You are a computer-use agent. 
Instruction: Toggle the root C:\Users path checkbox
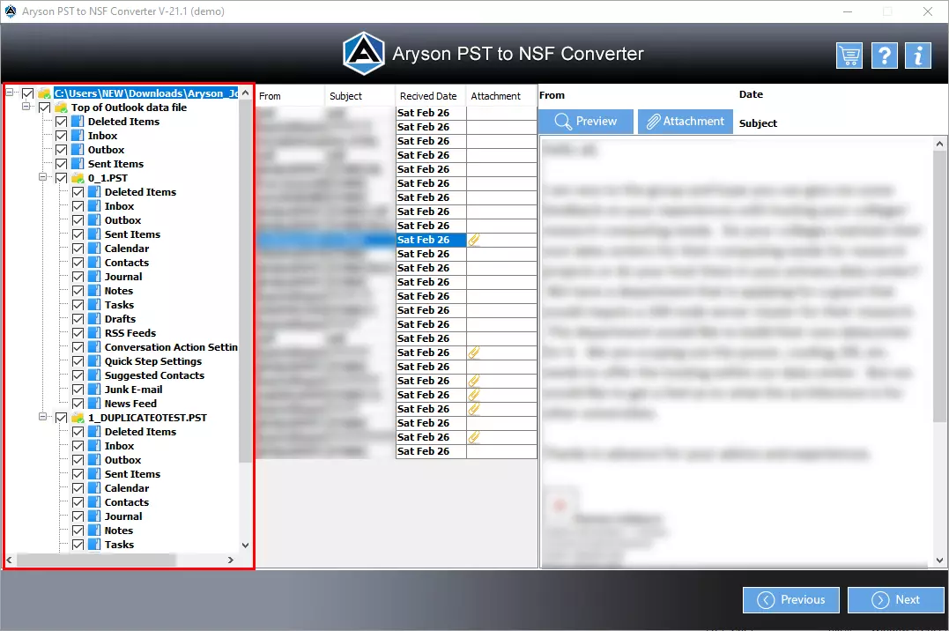point(28,93)
